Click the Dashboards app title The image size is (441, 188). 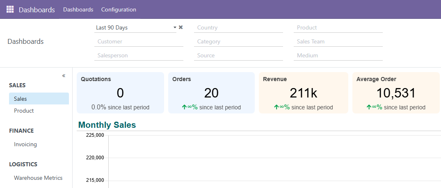tap(37, 9)
